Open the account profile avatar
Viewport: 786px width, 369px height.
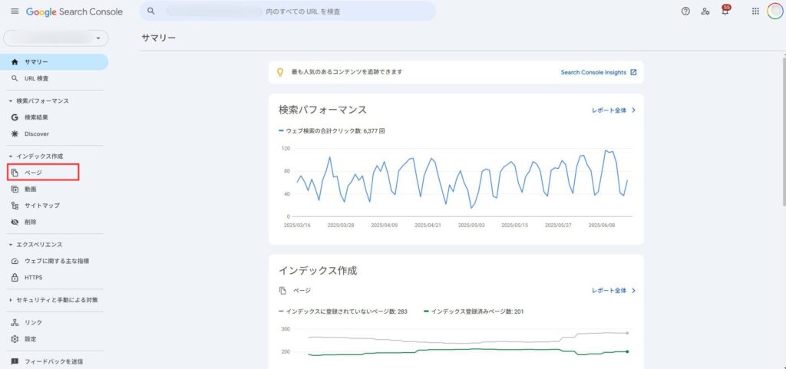click(775, 11)
